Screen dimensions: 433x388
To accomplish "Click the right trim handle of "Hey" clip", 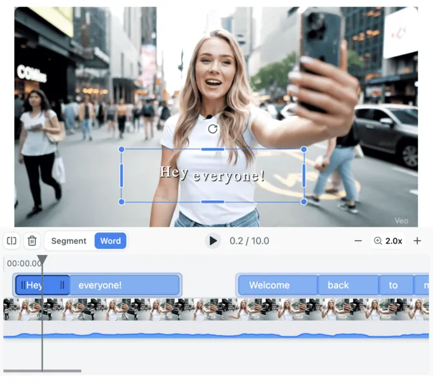I will 62,285.
